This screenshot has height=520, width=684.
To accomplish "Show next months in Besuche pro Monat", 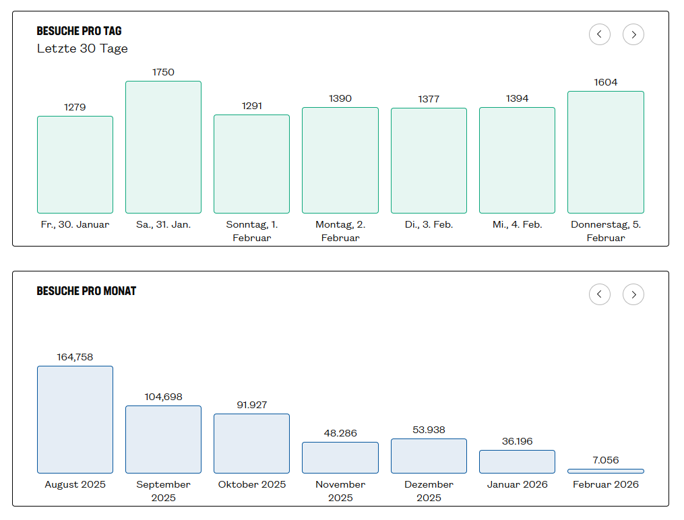I will [x=633, y=294].
